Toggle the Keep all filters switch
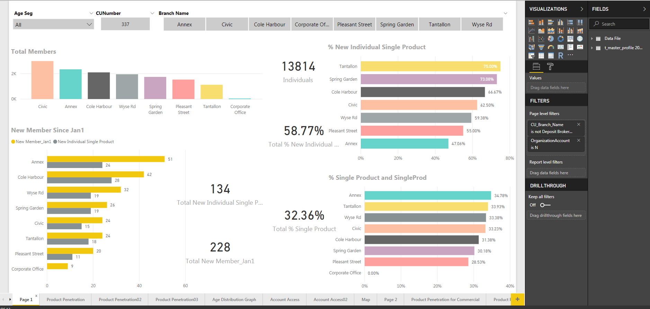Image resolution: width=650 pixels, height=309 pixels. click(545, 205)
